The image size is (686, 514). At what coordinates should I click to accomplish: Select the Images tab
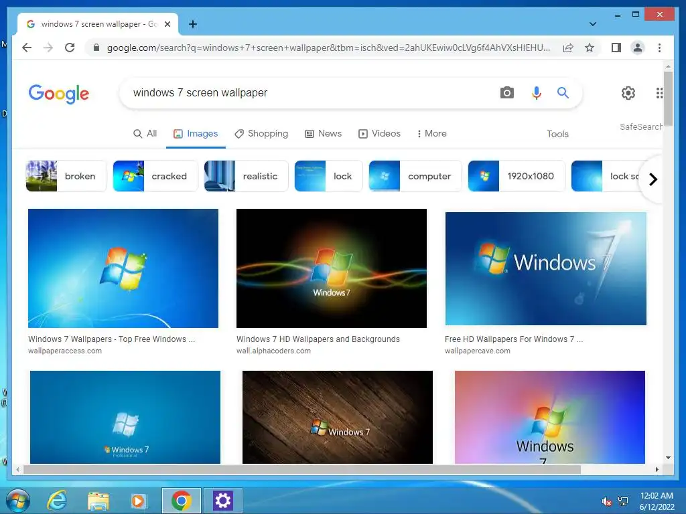(x=196, y=134)
